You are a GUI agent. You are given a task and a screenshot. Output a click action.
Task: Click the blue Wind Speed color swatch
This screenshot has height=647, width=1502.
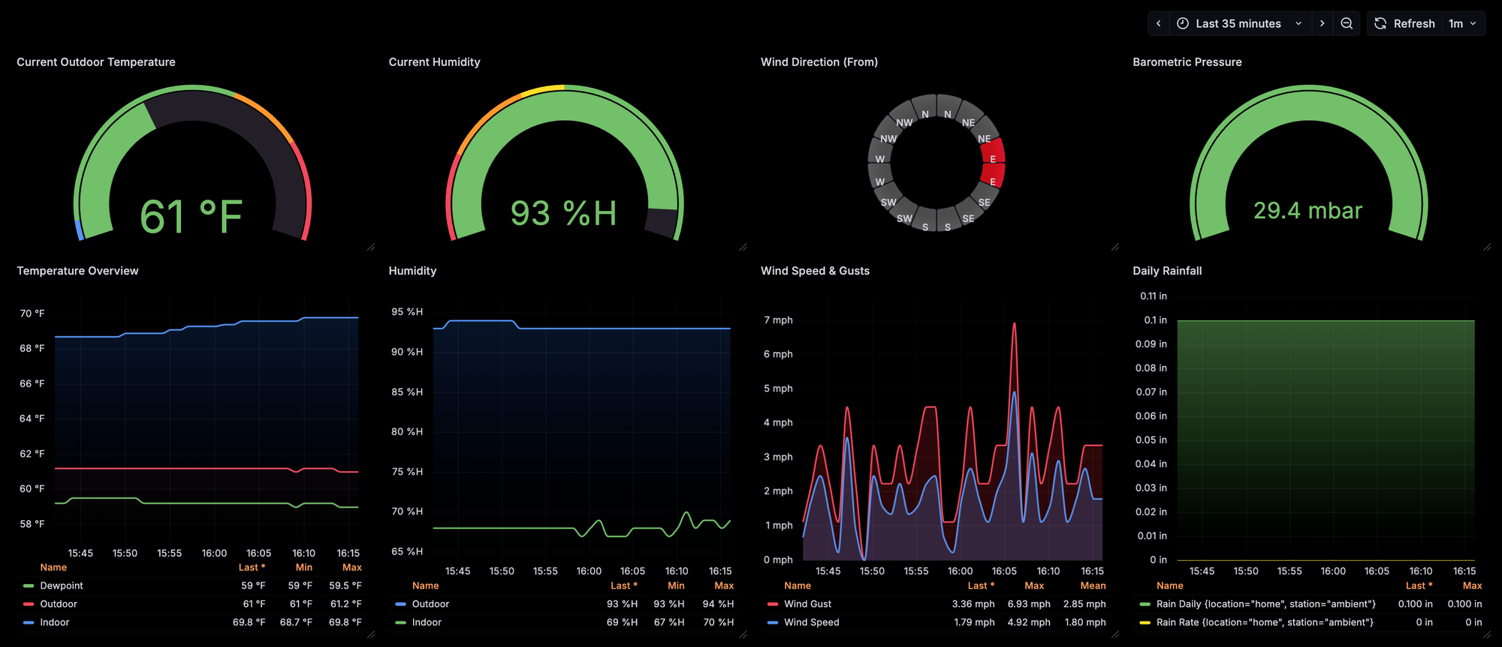[x=773, y=622]
